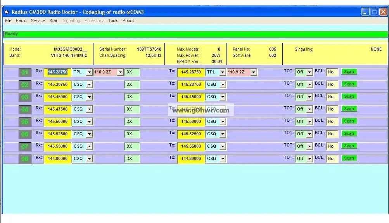Click Scan button for channel 06
The image size is (389, 223).
[349, 133]
